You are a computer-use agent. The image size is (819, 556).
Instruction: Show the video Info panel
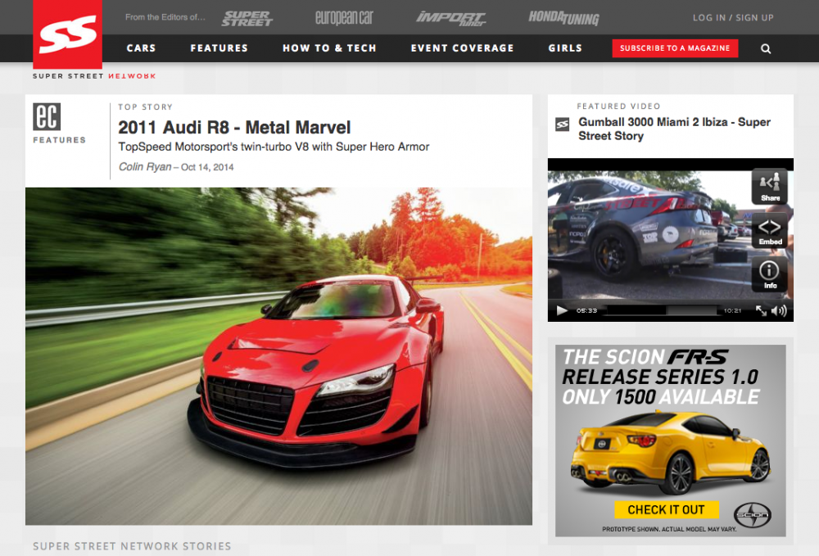tap(770, 274)
